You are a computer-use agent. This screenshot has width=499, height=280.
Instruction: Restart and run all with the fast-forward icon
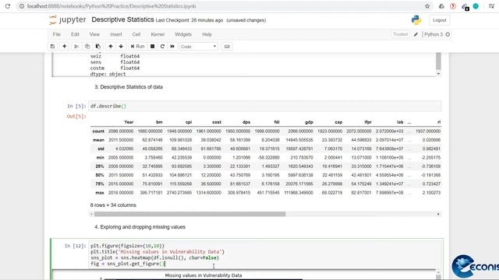[172, 47]
